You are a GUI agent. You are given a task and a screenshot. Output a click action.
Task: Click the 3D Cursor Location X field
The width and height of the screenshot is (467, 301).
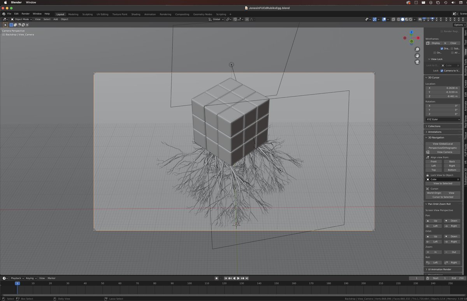(443, 88)
